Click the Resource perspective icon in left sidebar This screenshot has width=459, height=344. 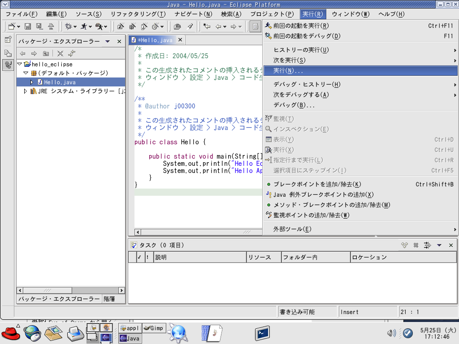8,53
